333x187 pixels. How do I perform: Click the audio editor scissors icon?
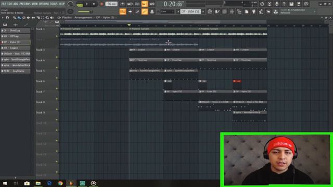pyautogui.click(x=270, y=4)
